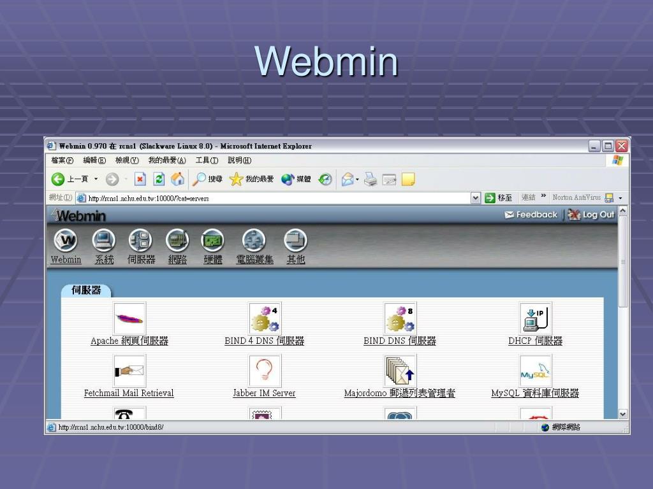Viewport: 653px width, 489px height.
Task: Print the page with printer icon
Action: click(x=371, y=179)
